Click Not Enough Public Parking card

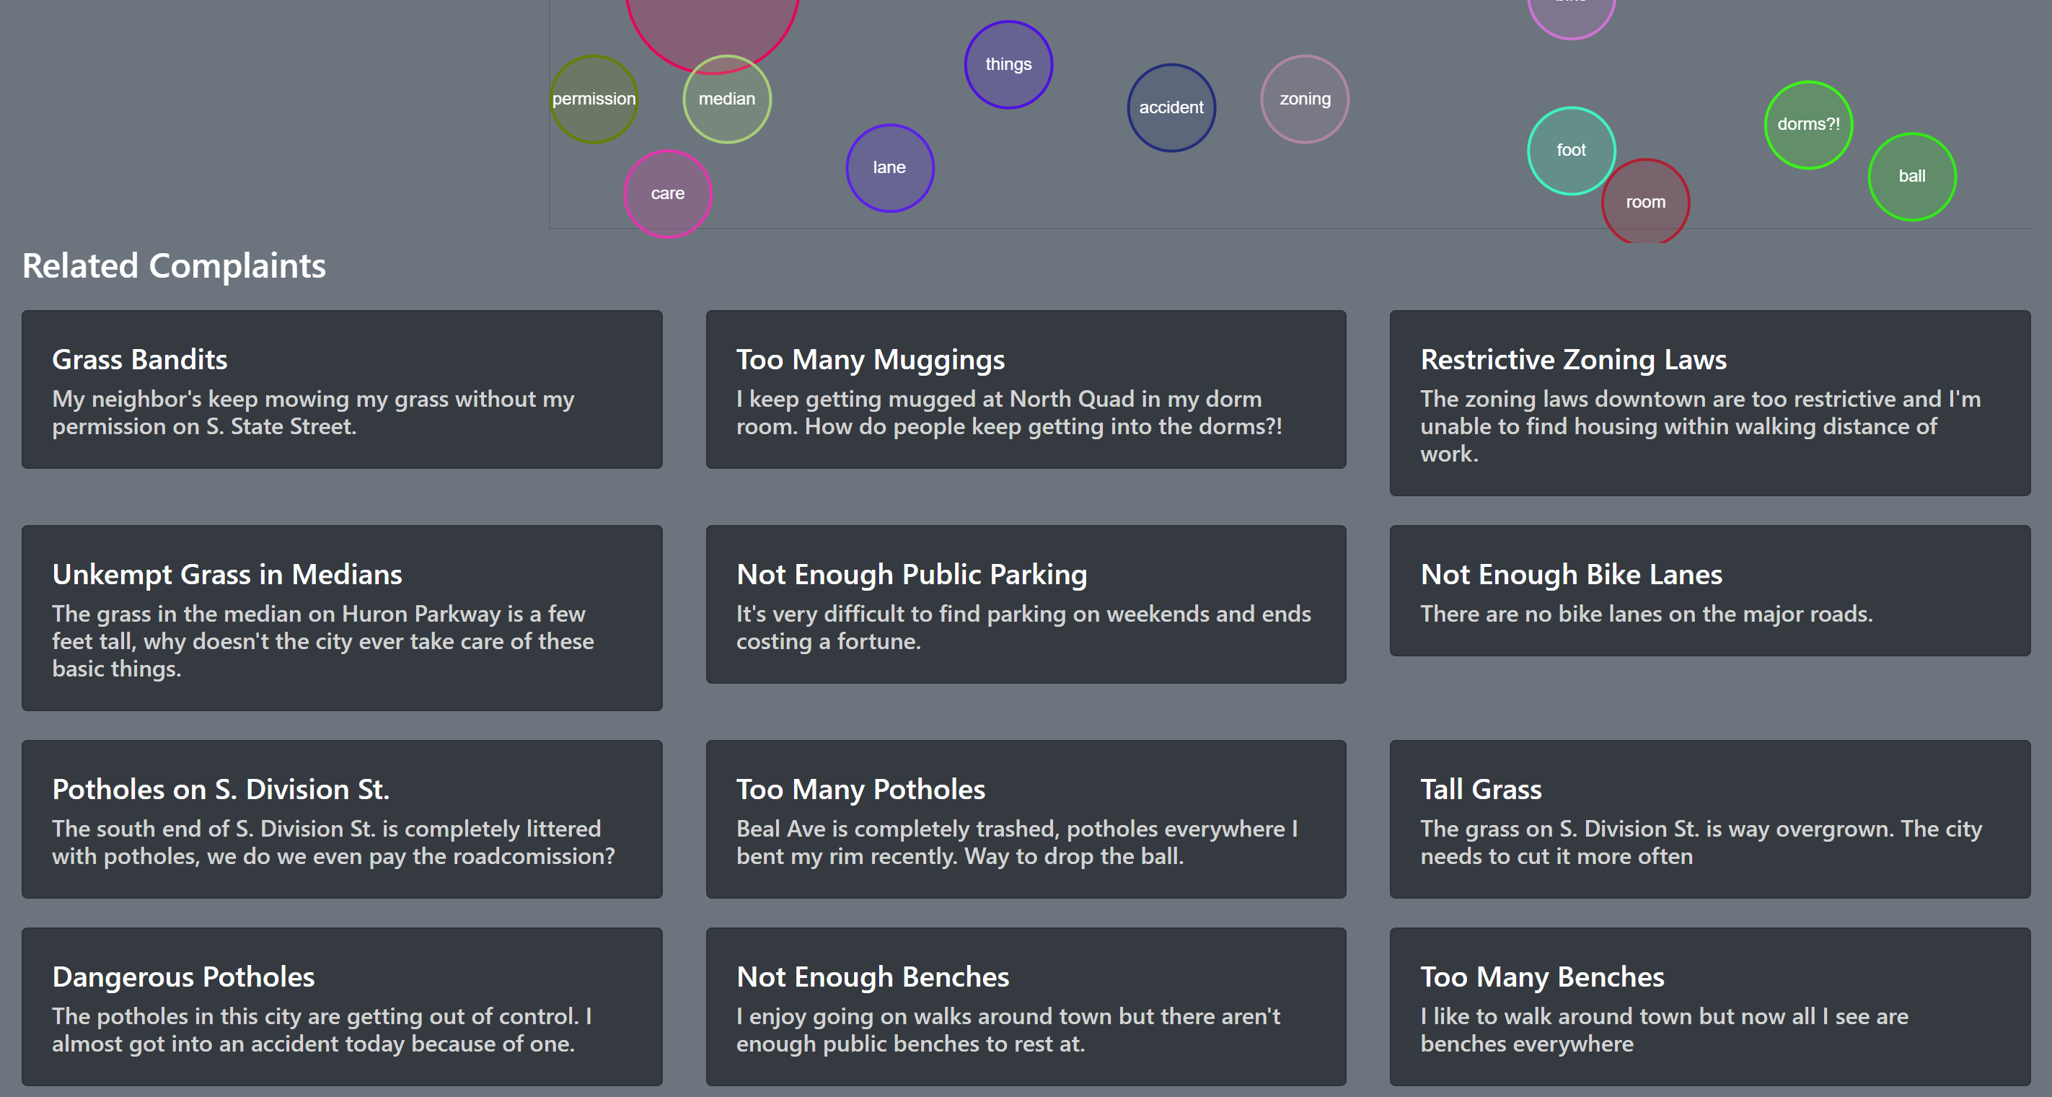[x=1025, y=604]
